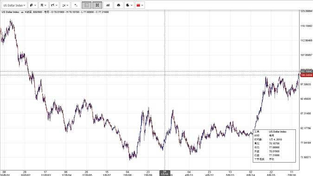The height and width of the screenshot is (176, 313).
Task: Click the gray crosshair price label 102.15842
Action: pyautogui.click(x=307, y=72)
